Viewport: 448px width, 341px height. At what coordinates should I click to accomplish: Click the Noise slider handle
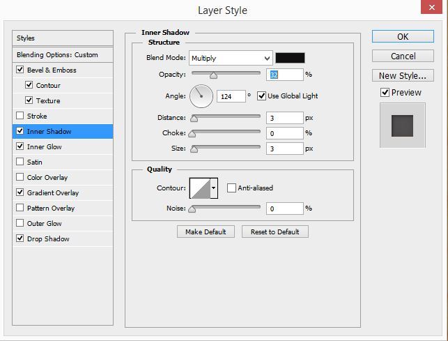tap(192, 209)
